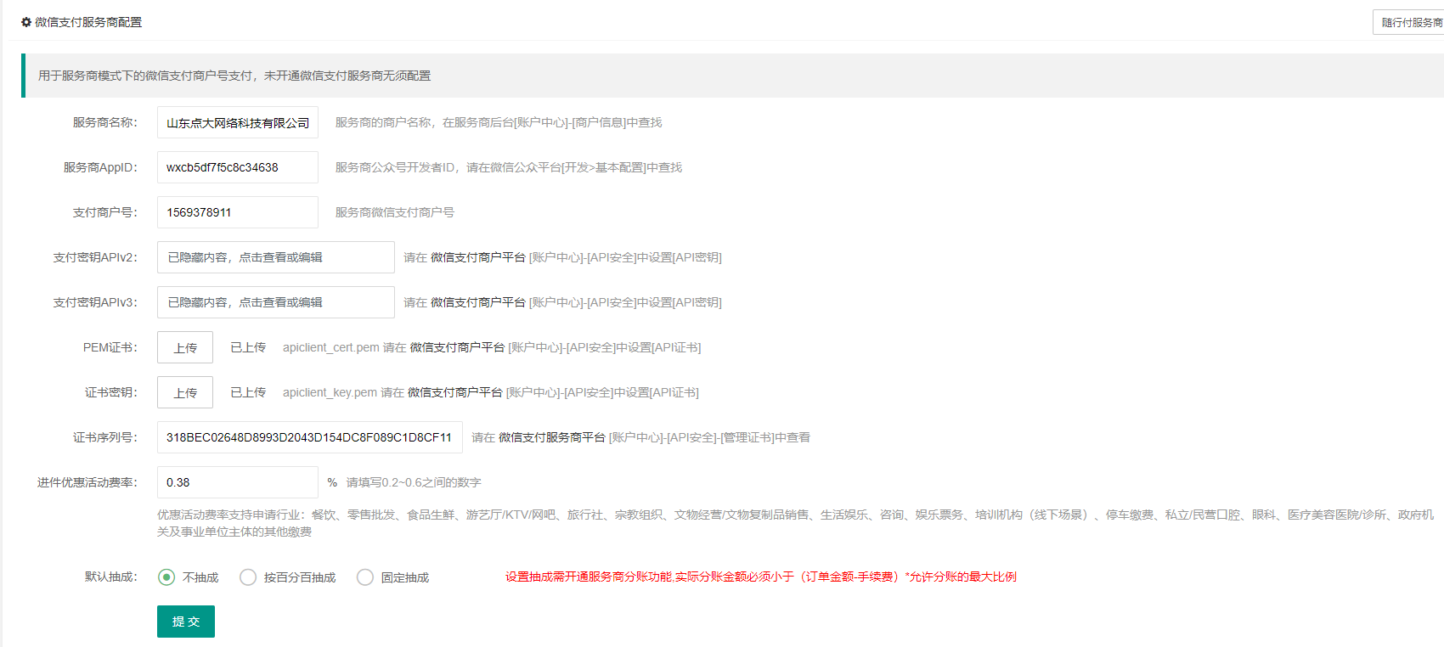Click the 服务商微信支付商户号 hint text
The width and height of the screenshot is (1444, 647).
[395, 212]
